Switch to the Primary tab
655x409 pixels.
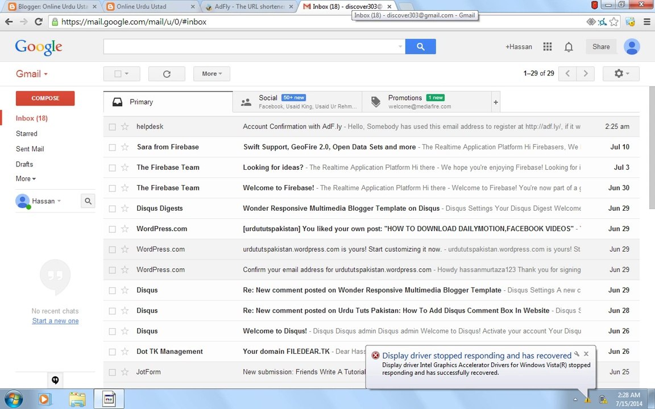point(168,102)
